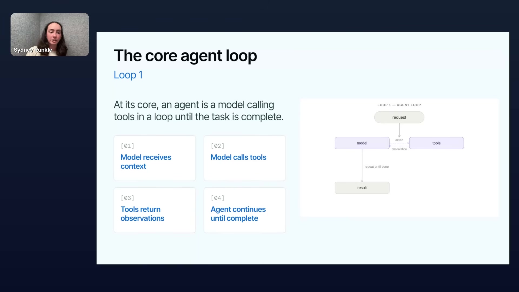Click the '[02]' step number
This screenshot has height=292, width=519.
[217, 146]
